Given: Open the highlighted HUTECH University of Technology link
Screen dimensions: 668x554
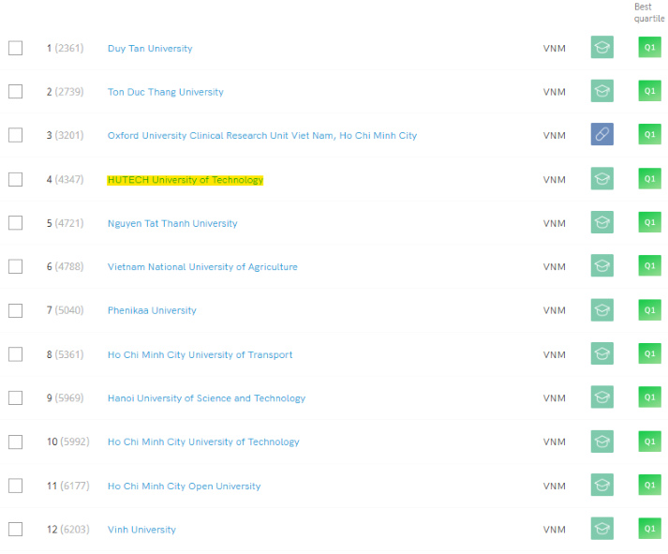Looking at the screenshot, I should (x=185, y=180).
